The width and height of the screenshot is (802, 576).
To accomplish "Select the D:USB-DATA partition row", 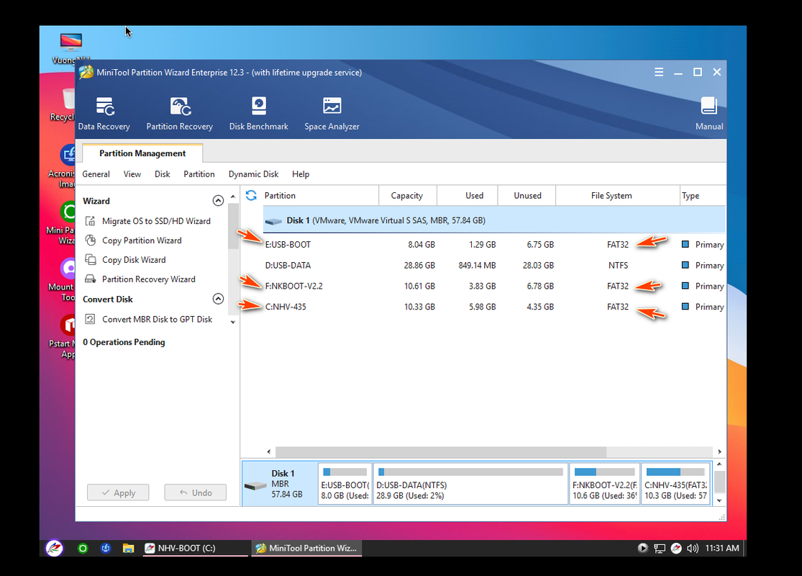I will [x=494, y=265].
